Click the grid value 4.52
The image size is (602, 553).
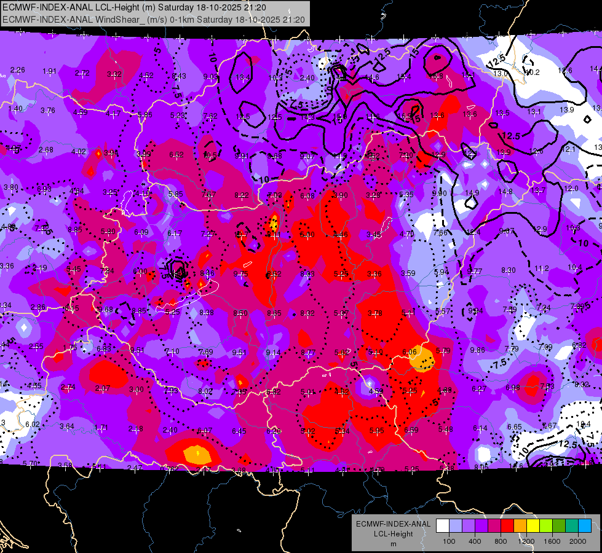(x=146, y=75)
